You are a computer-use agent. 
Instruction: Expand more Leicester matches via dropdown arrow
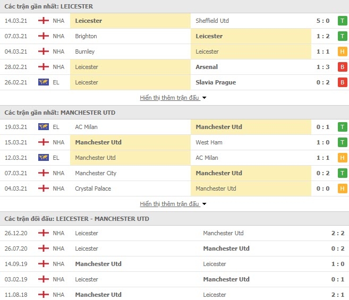tap(204, 98)
